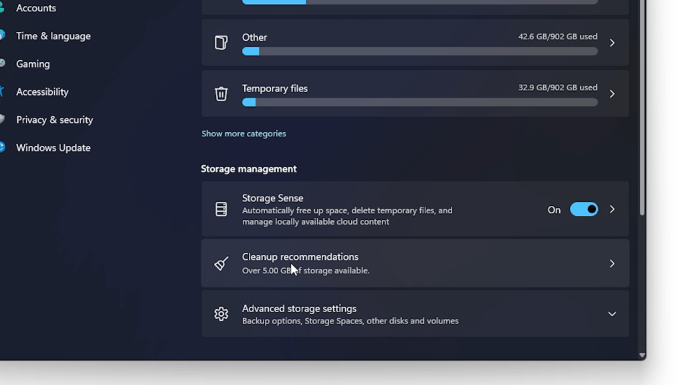The image size is (685, 385).
Task: Click the vertical scrollbar thumb
Action: (642, 108)
